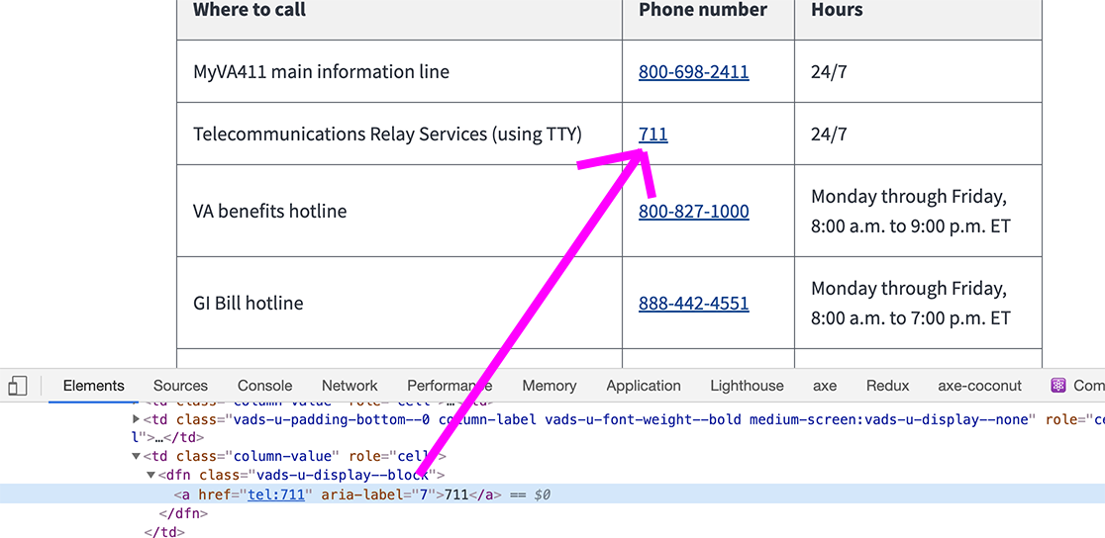The image size is (1105, 538).
Task: Call the 800-698-2411 phone link
Action: click(693, 71)
